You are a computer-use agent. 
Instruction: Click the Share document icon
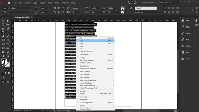135,2
